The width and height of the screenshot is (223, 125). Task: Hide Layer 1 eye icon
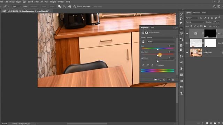click(x=187, y=43)
